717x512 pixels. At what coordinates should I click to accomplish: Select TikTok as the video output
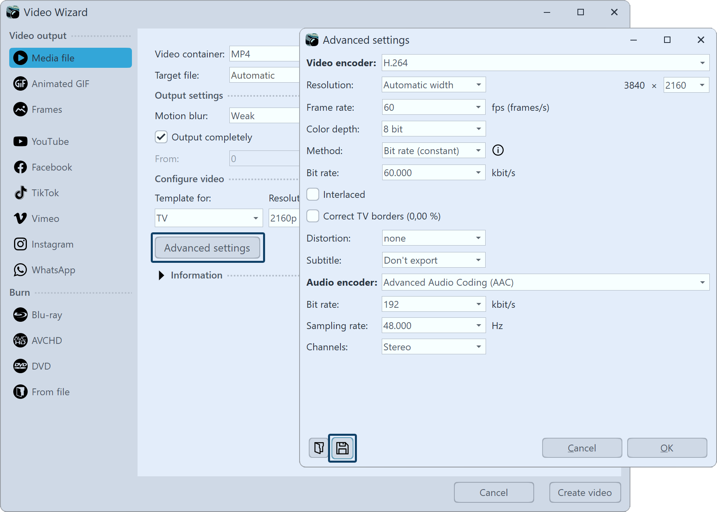pos(45,193)
